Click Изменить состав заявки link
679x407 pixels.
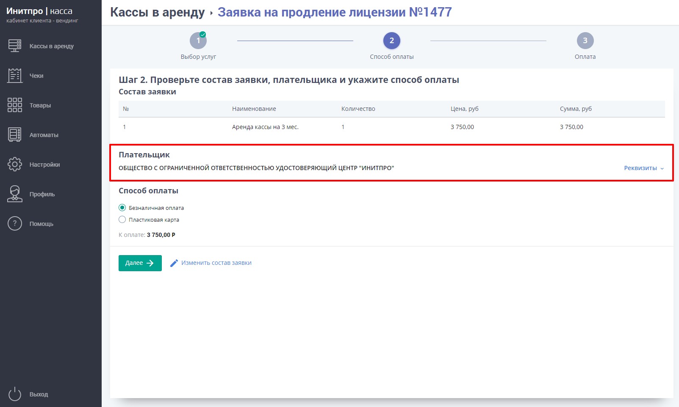[216, 263]
